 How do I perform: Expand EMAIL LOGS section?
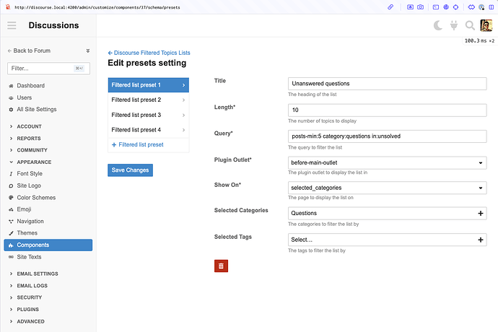(x=32, y=286)
